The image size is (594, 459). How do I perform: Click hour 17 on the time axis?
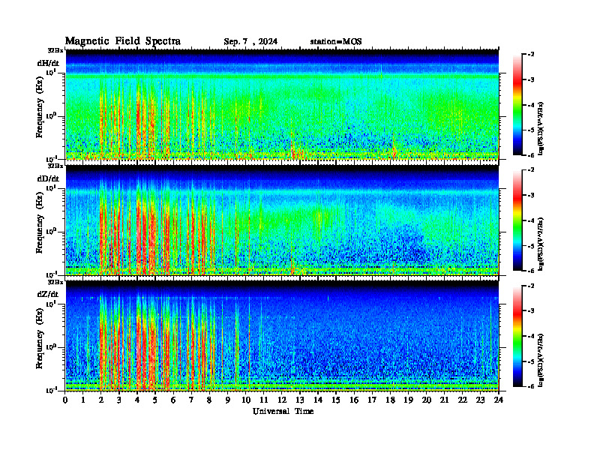373,400
